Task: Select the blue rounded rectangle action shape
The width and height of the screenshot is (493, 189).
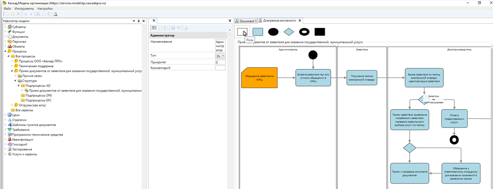Action: coord(258,31)
